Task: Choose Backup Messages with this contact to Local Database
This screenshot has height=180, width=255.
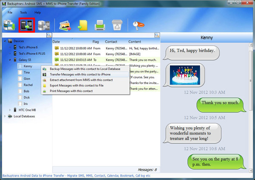Action: pyautogui.click(x=85, y=69)
